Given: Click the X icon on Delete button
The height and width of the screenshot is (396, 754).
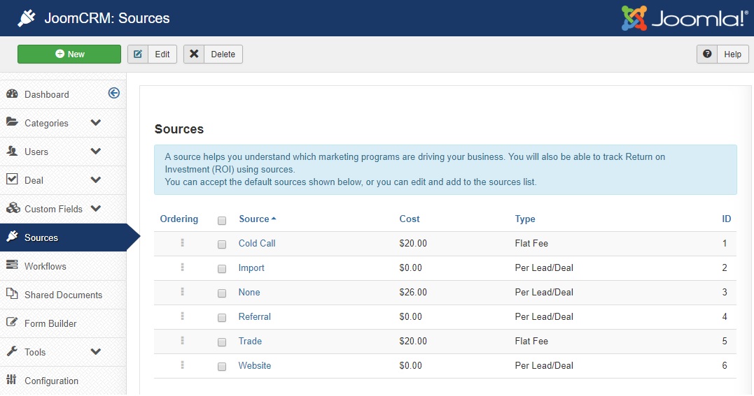Looking at the screenshot, I should click(194, 54).
